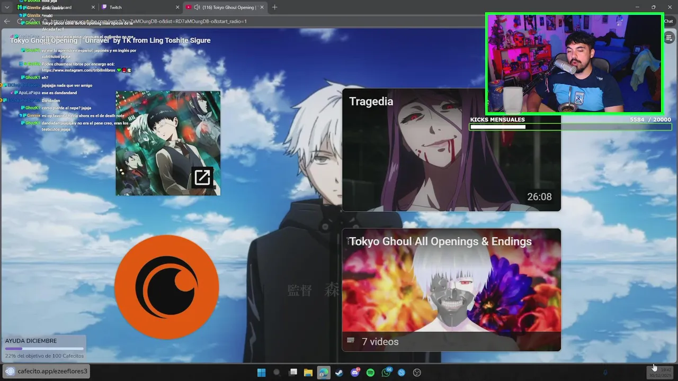Screen dimensions: 678x381
Task: Click the video title Tokyo Ghoul Opening Unravel
Action: [x=110, y=40]
